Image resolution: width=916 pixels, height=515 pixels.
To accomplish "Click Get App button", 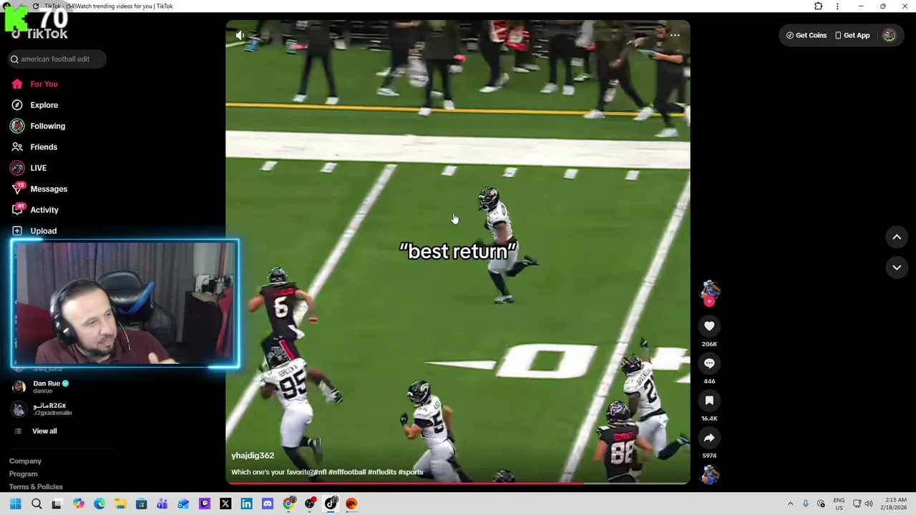I will pyautogui.click(x=852, y=35).
